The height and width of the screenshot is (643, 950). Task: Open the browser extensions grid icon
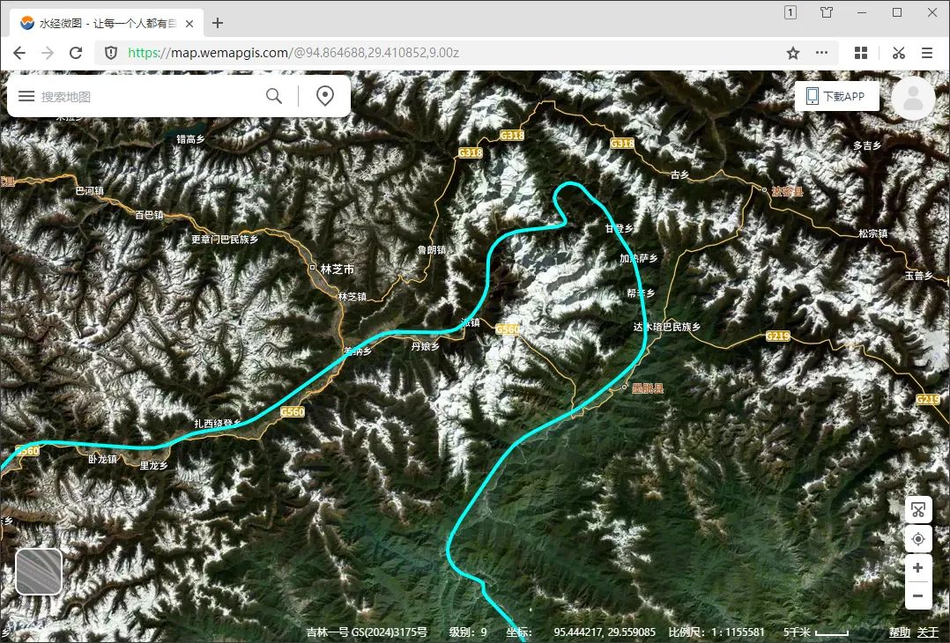point(861,53)
